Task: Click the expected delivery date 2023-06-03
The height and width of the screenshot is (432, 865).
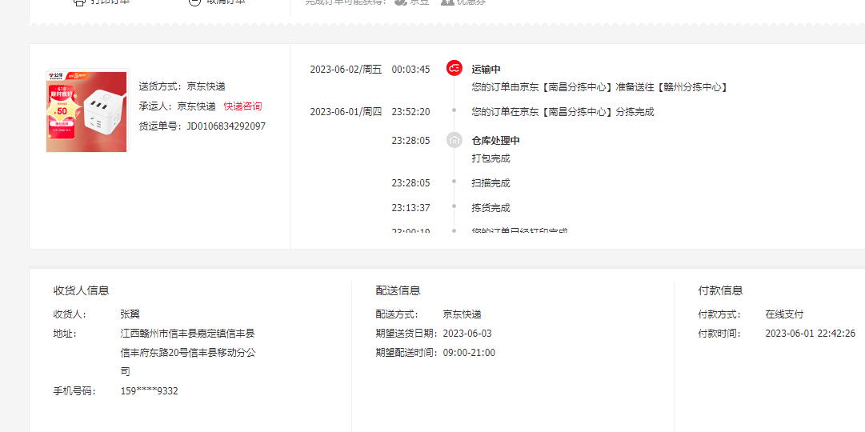Action: coord(467,334)
